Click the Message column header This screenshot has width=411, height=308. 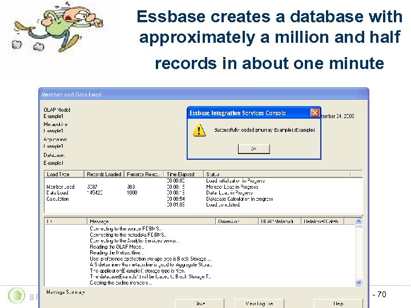pyautogui.click(x=151, y=221)
